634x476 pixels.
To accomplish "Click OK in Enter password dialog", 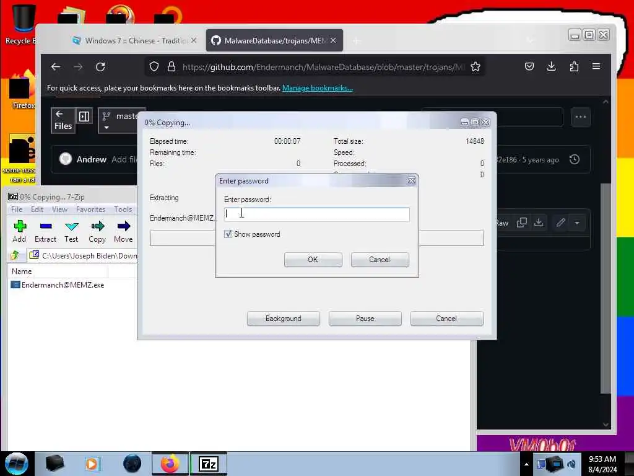I will pyautogui.click(x=313, y=260).
